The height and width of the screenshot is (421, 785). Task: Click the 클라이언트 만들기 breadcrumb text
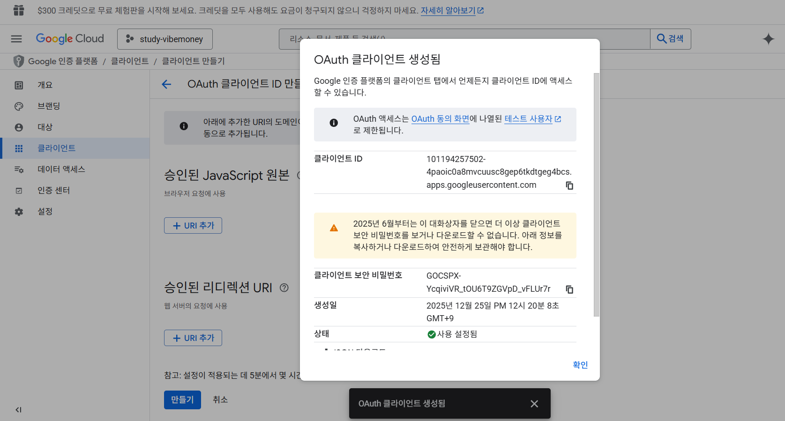tap(193, 61)
